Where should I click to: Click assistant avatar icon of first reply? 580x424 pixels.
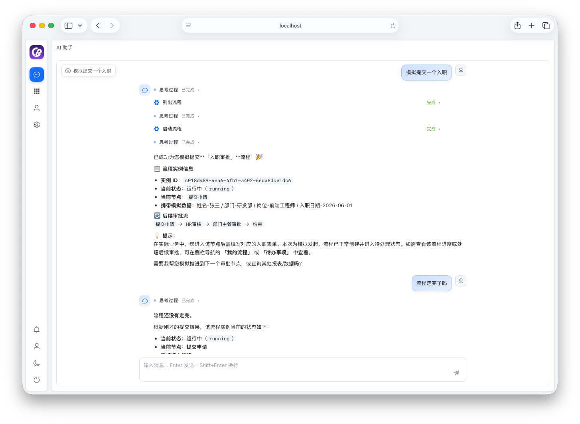145,90
